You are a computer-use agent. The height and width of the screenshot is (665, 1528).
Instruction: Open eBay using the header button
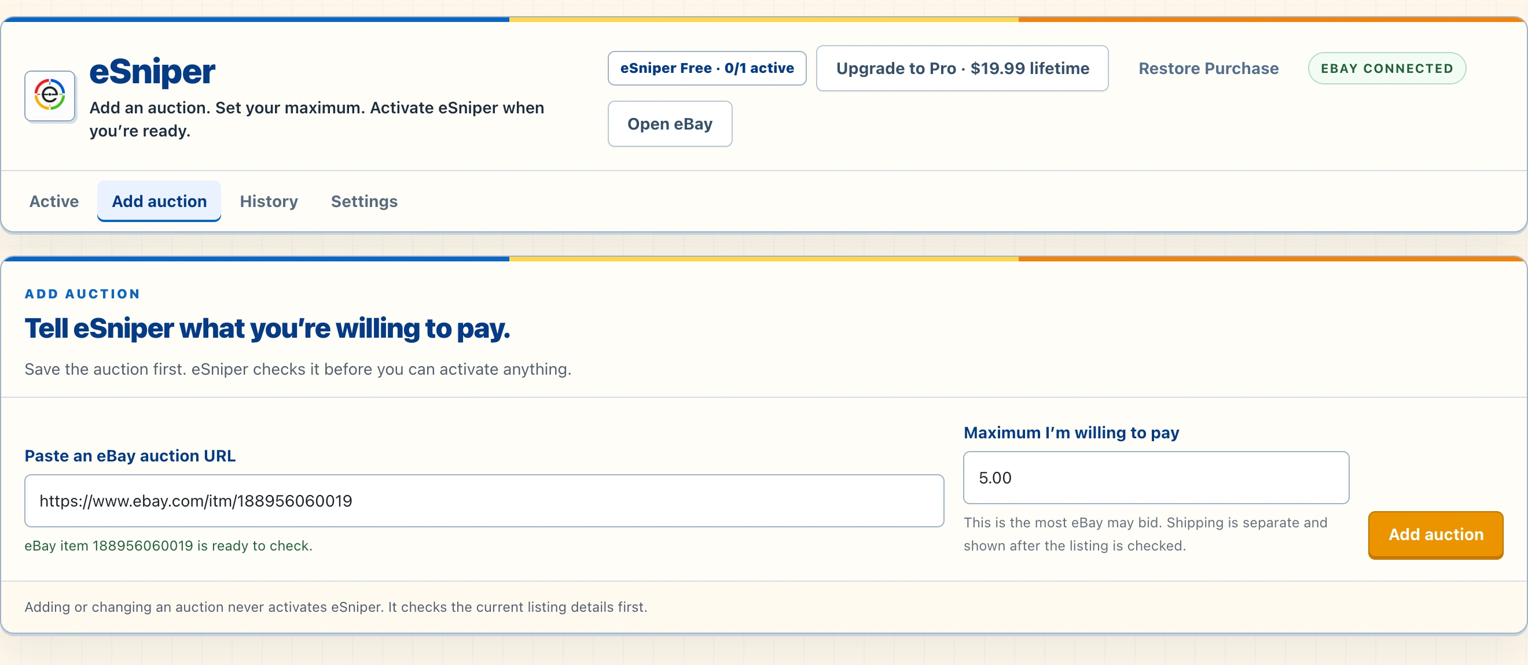[670, 124]
